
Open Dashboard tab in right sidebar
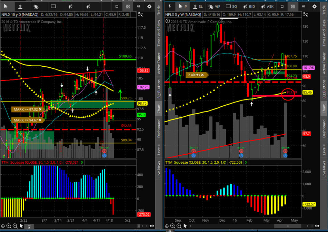(324, 128)
